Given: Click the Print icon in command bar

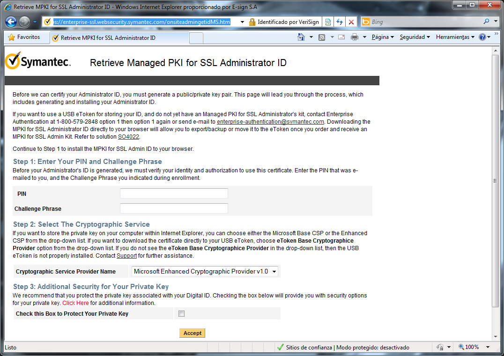Looking at the screenshot, I should tap(355, 37).
